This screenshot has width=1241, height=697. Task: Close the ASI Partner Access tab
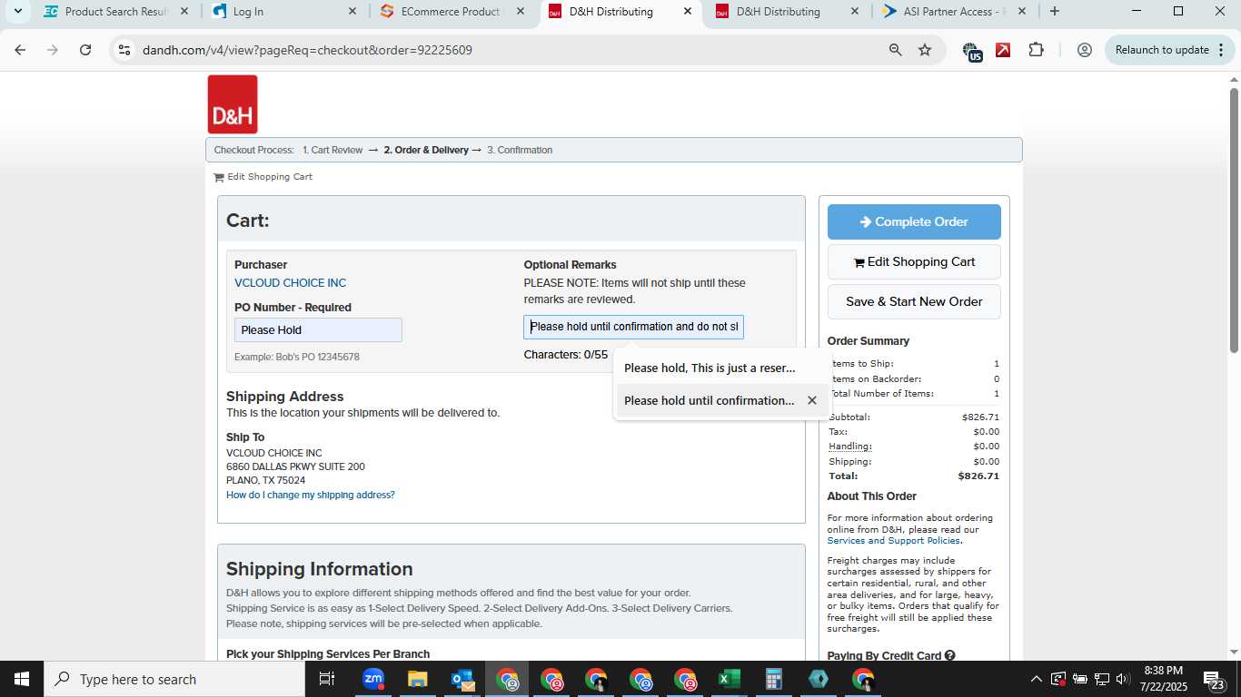pos(1022,12)
